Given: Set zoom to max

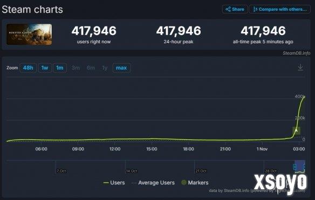Looking at the screenshot, I should click(x=121, y=68).
